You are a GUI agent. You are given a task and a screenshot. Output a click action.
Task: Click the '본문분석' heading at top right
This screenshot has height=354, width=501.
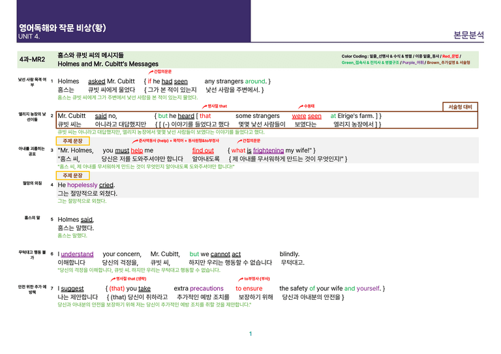click(x=469, y=35)
